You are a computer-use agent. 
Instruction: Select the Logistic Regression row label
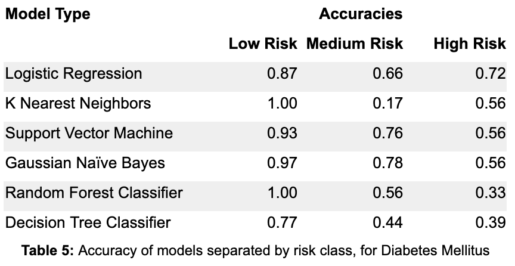click(x=73, y=73)
